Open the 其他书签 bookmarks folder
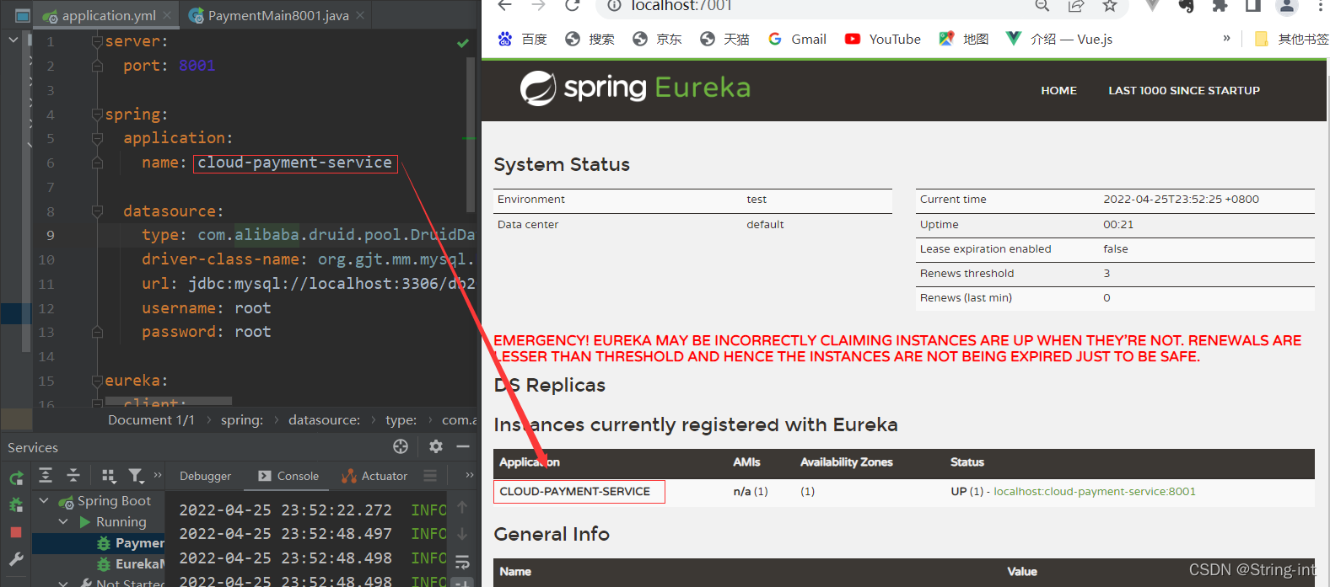Screen dimensions: 1330x587 [x=1292, y=39]
